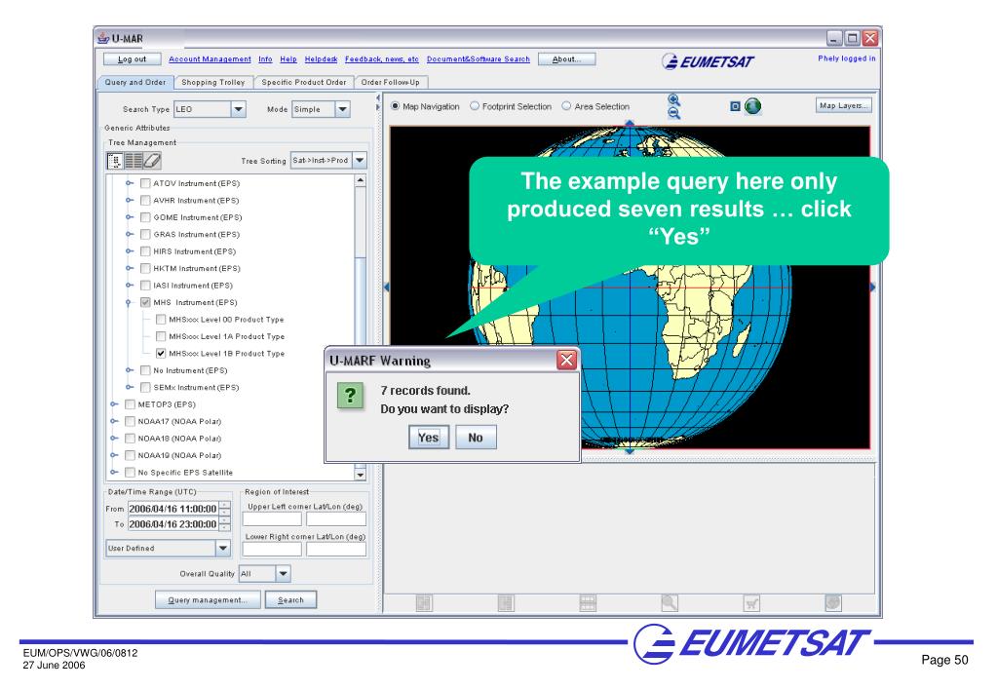Image resolution: width=997 pixels, height=690 pixels.
Task: Open the Map Layers... button
Action: [x=844, y=105]
